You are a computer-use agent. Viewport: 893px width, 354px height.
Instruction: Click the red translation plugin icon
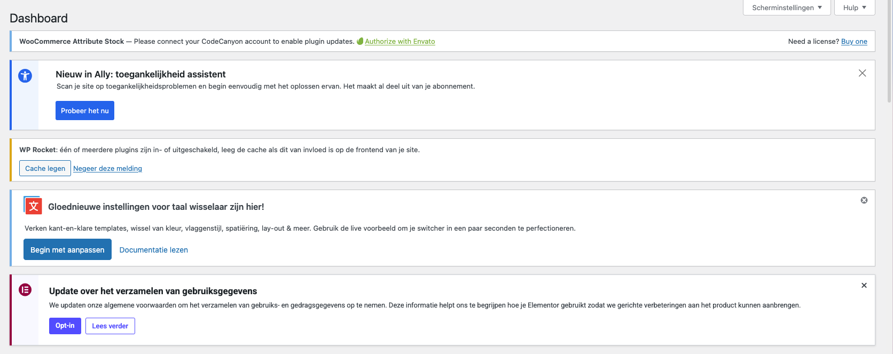[x=33, y=206]
